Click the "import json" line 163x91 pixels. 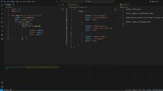[x=16, y=9]
